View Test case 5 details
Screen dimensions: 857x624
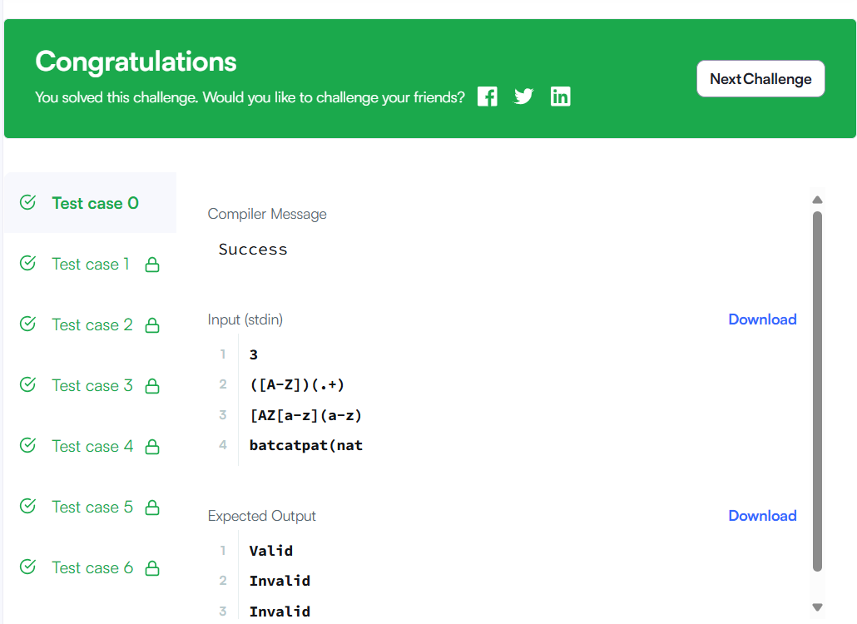click(x=90, y=507)
